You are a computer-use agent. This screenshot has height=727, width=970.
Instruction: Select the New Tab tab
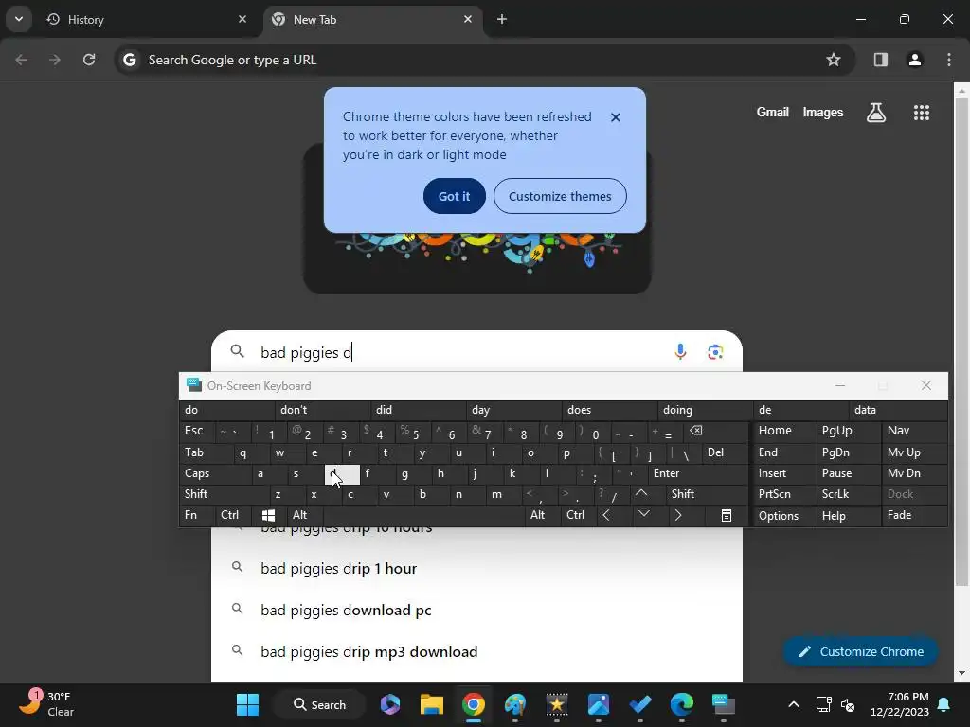tap(373, 19)
